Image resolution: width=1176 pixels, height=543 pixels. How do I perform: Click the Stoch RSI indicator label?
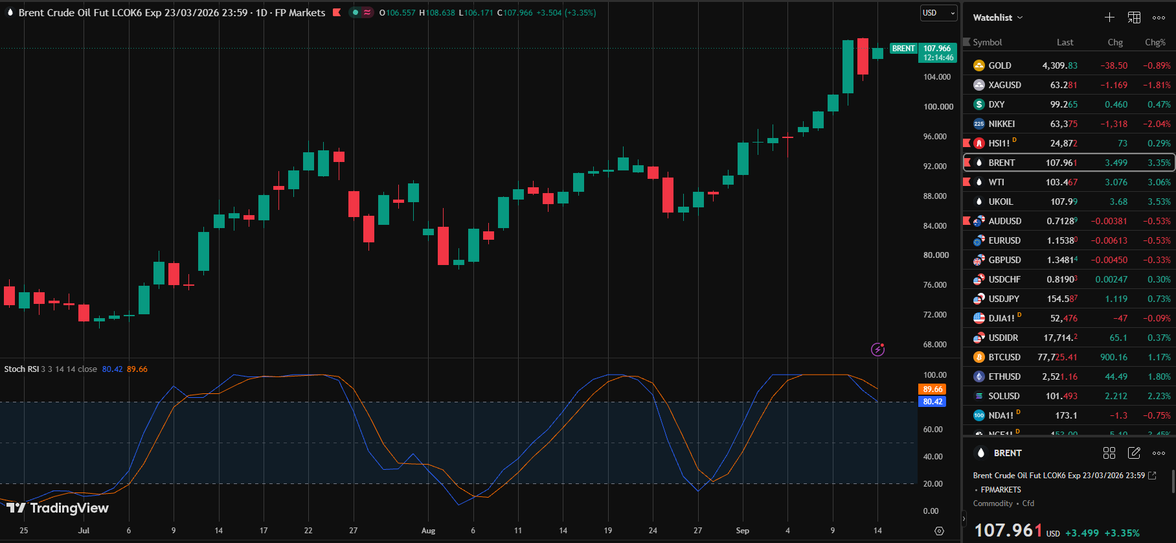tap(21, 369)
